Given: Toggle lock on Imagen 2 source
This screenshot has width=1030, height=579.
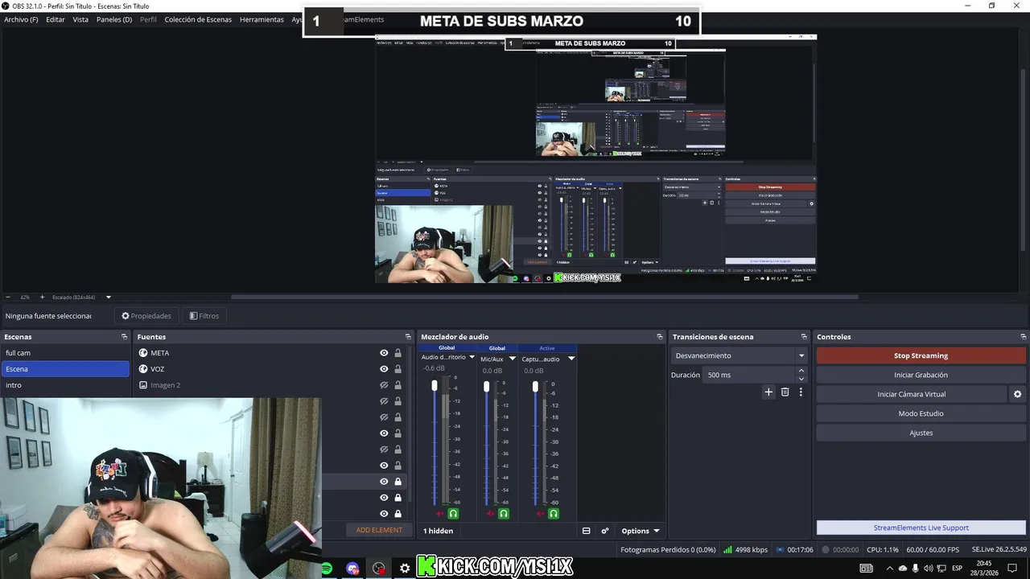Looking at the screenshot, I should 398,385.
